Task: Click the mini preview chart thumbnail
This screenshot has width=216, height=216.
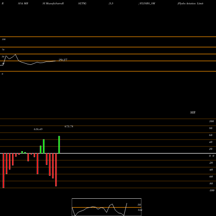Action: click(x=107, y=207)
